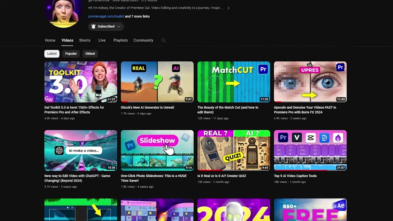Click the notification bell on Subscribed button

click(93, 26)
